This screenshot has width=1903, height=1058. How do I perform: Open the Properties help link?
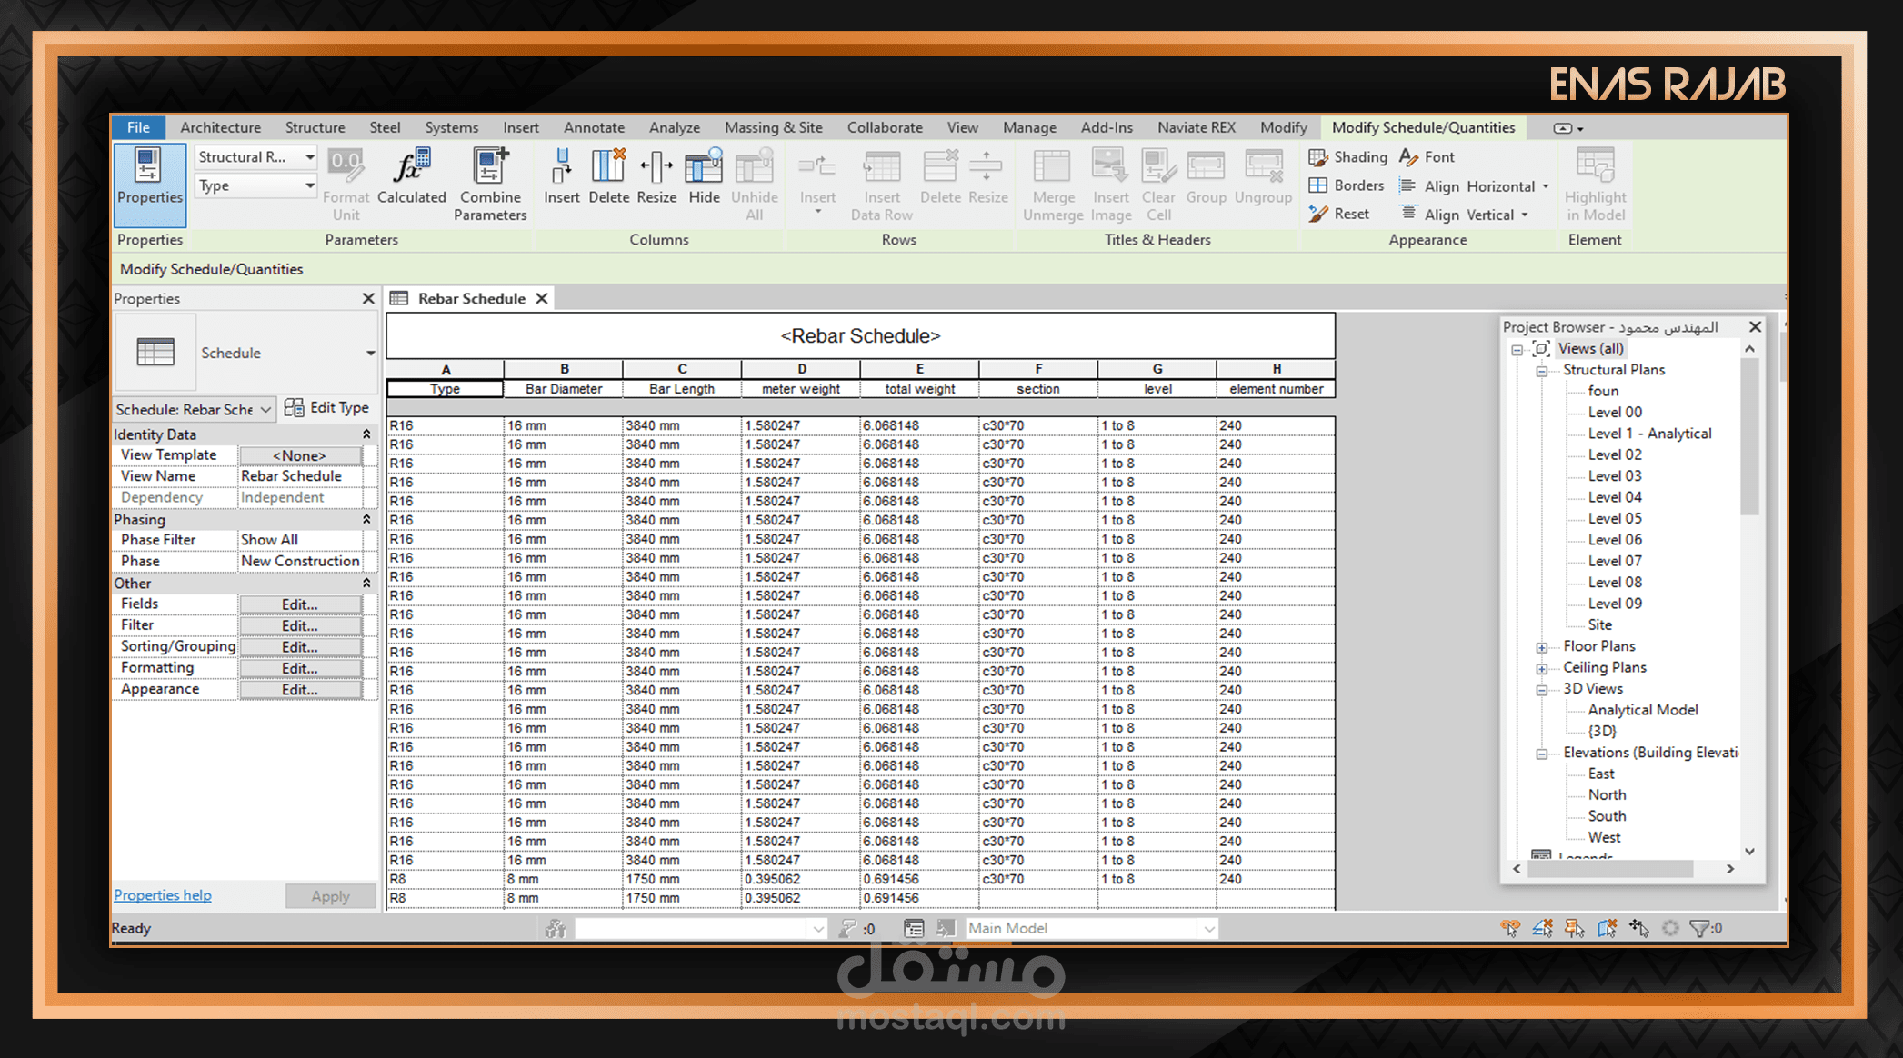pos(163,895)
